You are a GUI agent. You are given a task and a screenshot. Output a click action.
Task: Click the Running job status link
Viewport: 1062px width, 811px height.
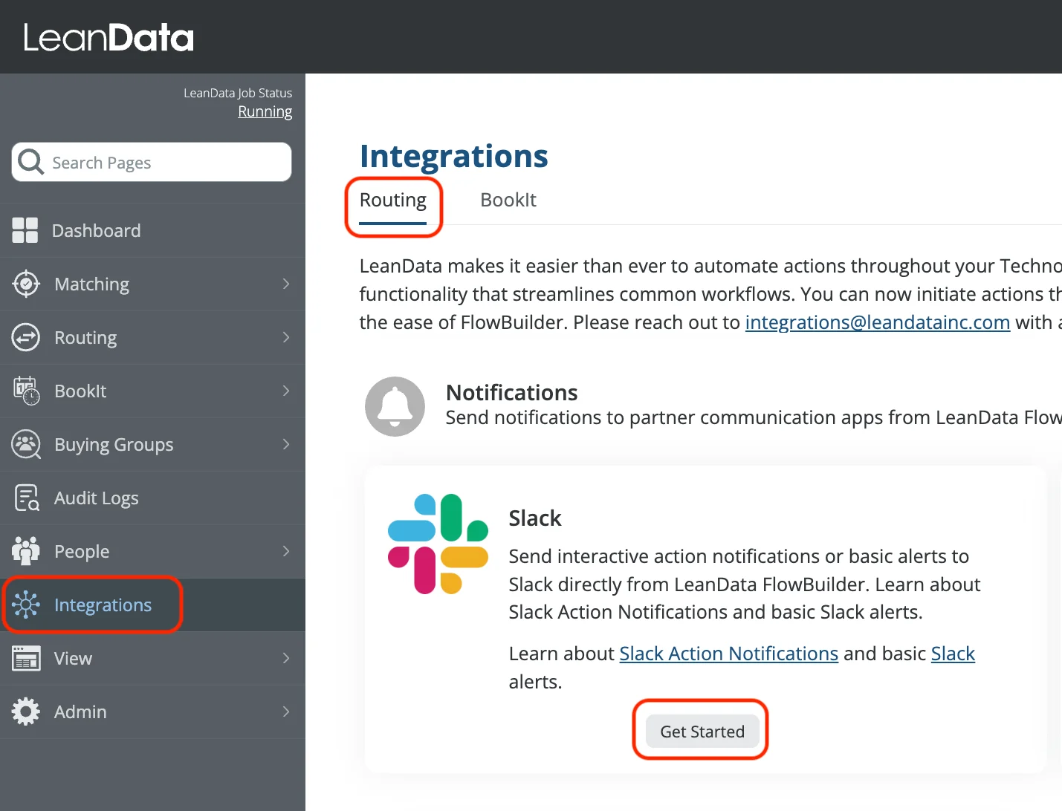[265, 111]
